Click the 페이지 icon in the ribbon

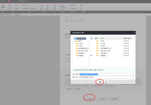[x=15, y=9]
